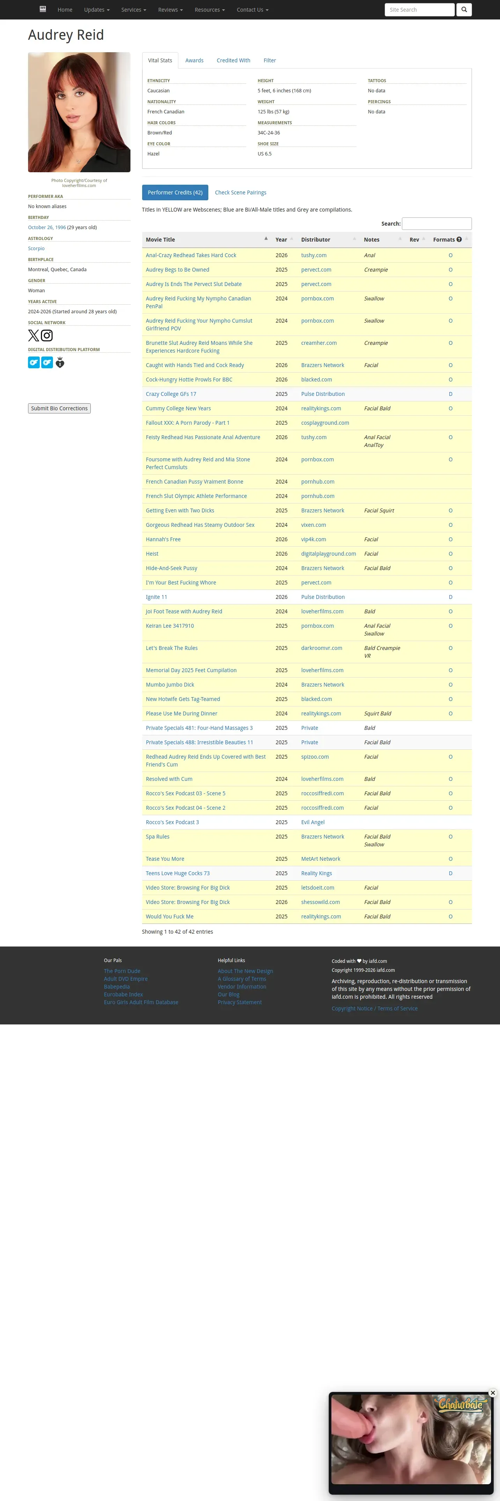This screenshot has height=1501, width=500.
Task: Expand the Contact Us dropdown menu
Action: pyautogui.click(x=253, y=10)
